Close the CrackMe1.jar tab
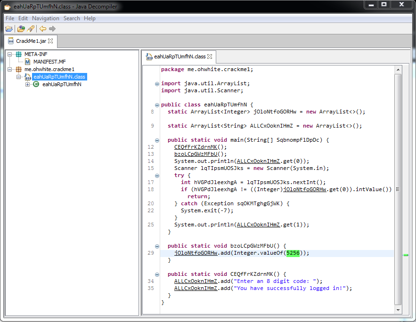416x322 pixels. pyautogui.click(x=50, y=41)
